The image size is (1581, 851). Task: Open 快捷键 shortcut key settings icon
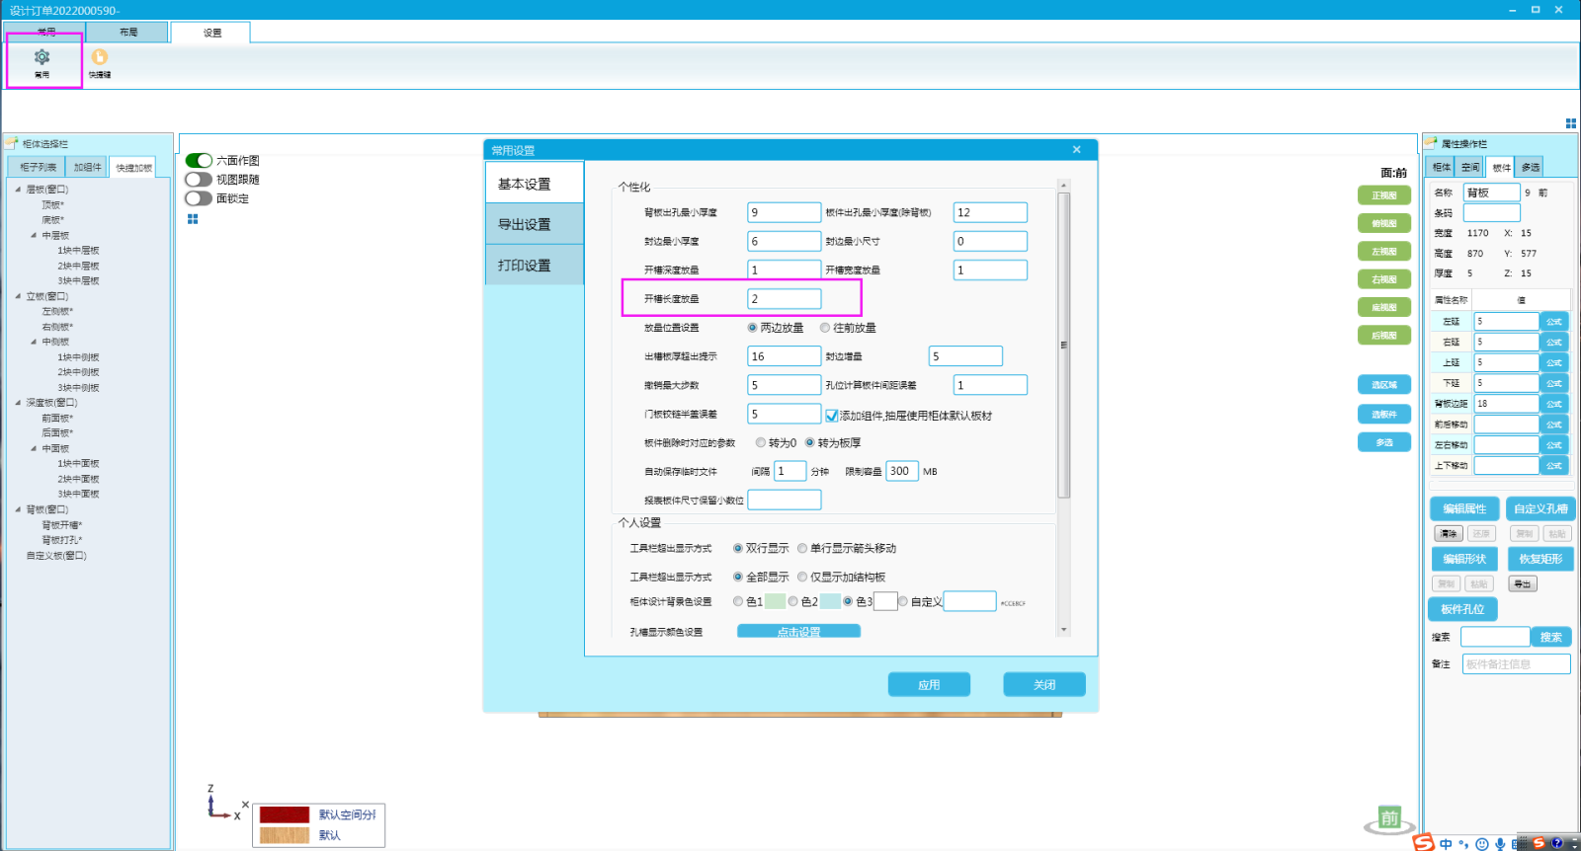coord(100,62)
